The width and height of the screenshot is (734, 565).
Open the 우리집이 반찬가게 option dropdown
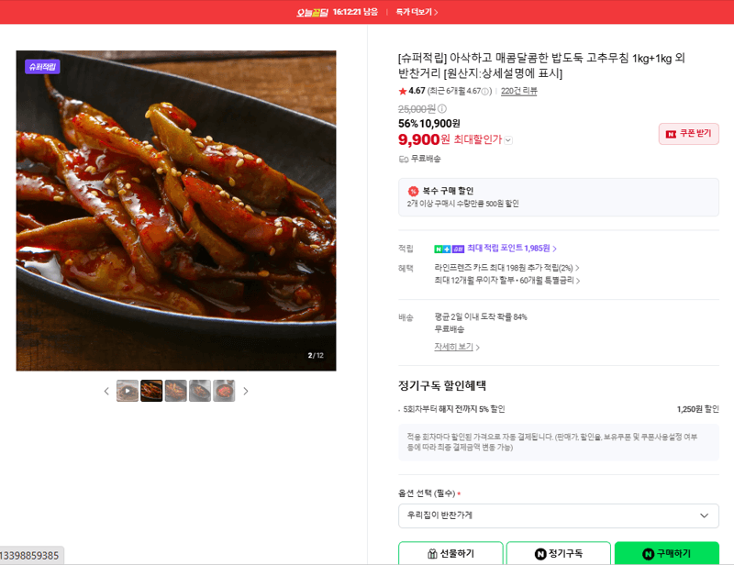pos(559,515)
